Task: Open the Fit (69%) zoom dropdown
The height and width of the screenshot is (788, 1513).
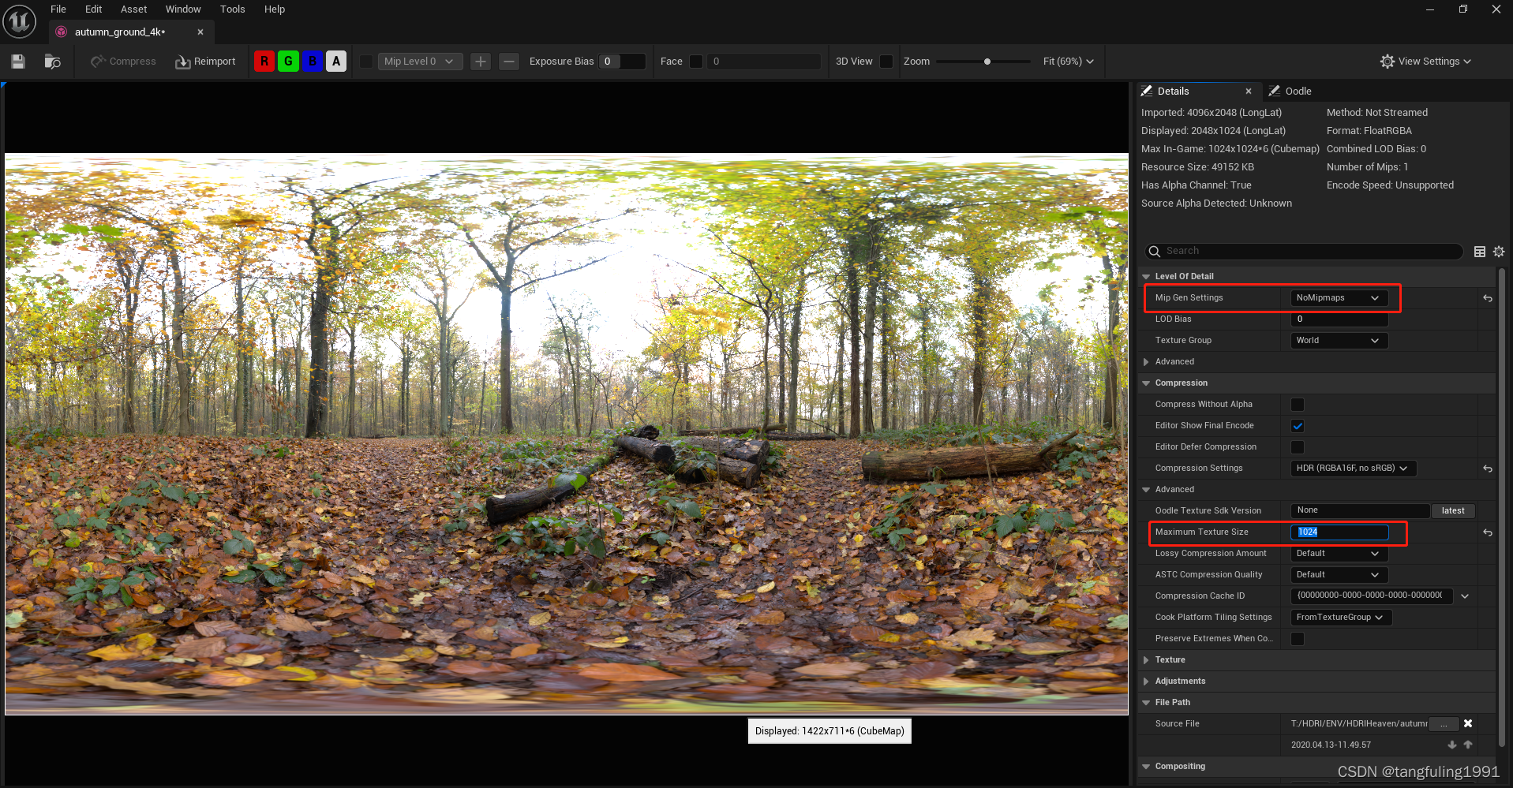Action: (1068, 62)
